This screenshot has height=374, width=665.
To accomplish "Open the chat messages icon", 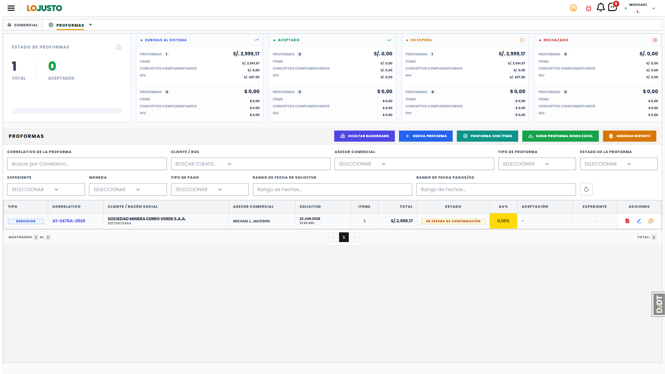I will tap(612, 7).
